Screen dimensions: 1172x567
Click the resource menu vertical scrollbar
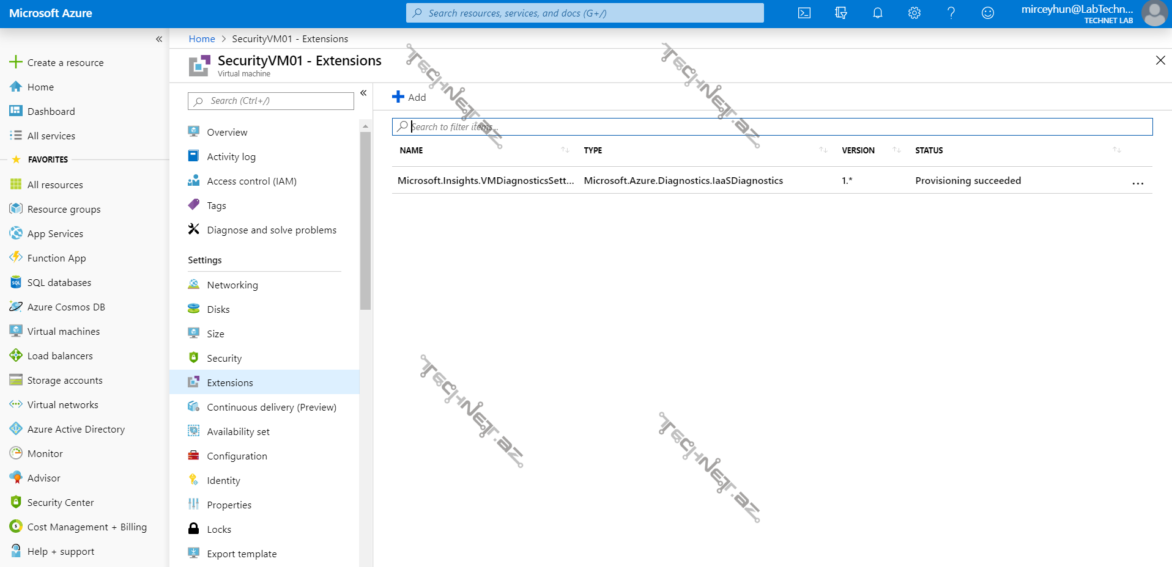365,220
